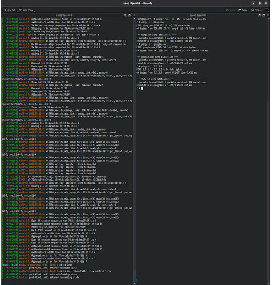Close the left split pane
Image resolution: width=272 pixels, height=285 pixels.
click(133, 15)
